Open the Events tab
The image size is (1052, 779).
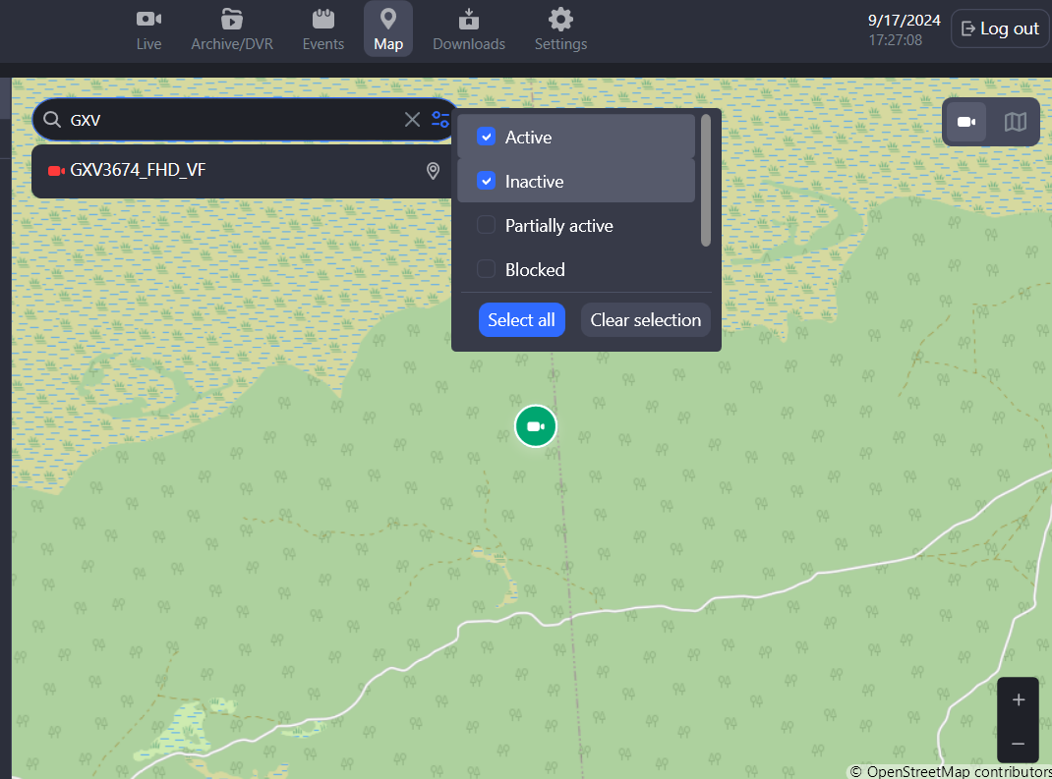point(323,29)
